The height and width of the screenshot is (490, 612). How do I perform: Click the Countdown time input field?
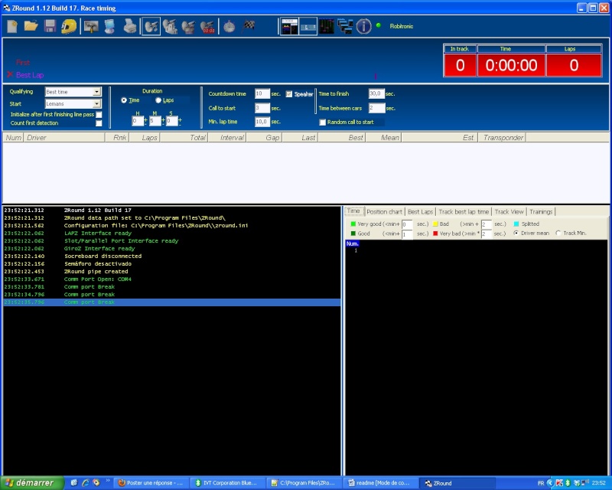[x=262, y=93]
